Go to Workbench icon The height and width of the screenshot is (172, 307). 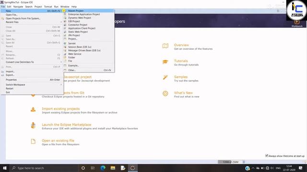tap(297, 22)
